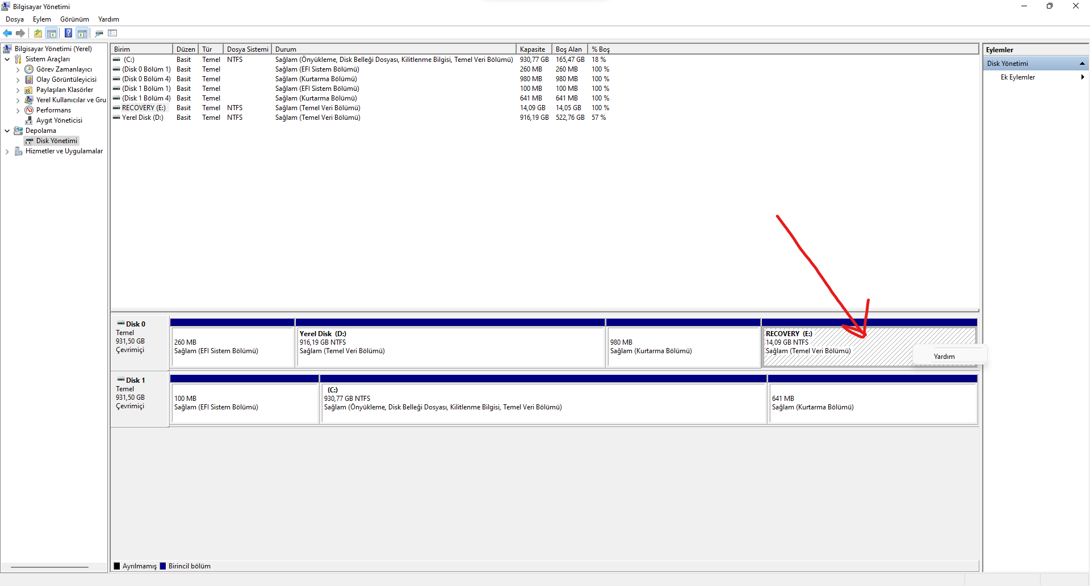Click the Paylaşılan Klasörler folder icon
This screenshot has width=1090, height=586.
point(29,90)
